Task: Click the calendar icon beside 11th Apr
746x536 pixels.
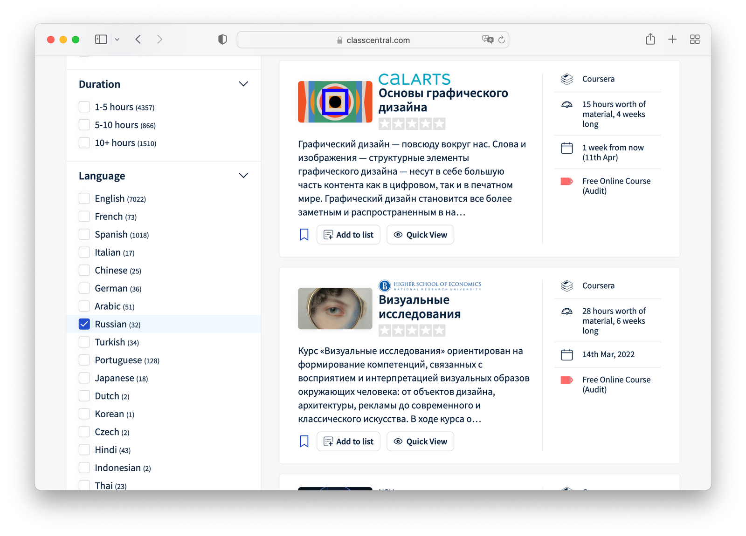Action: coord(567,148)
